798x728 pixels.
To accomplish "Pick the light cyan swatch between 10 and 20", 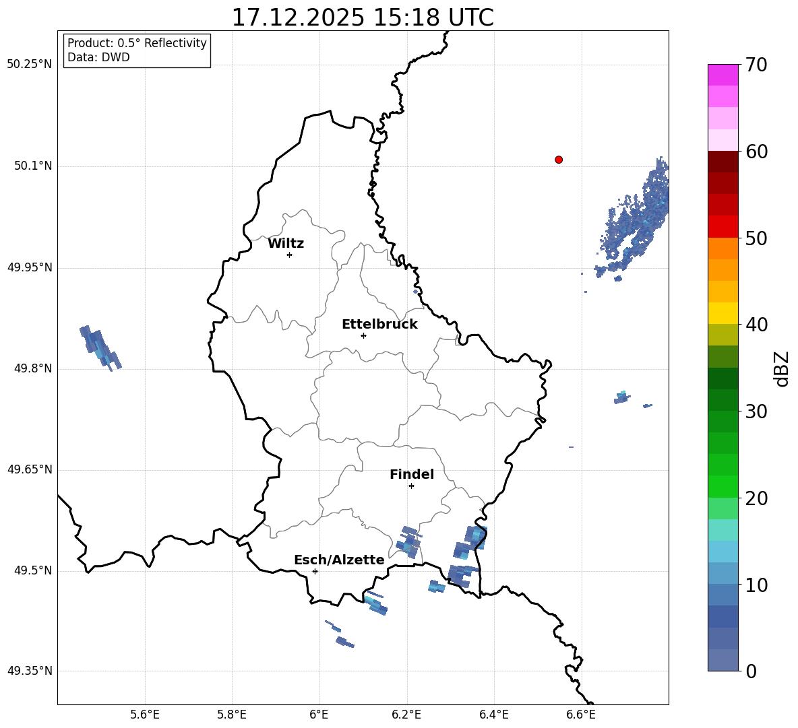I will click(723, 530).
